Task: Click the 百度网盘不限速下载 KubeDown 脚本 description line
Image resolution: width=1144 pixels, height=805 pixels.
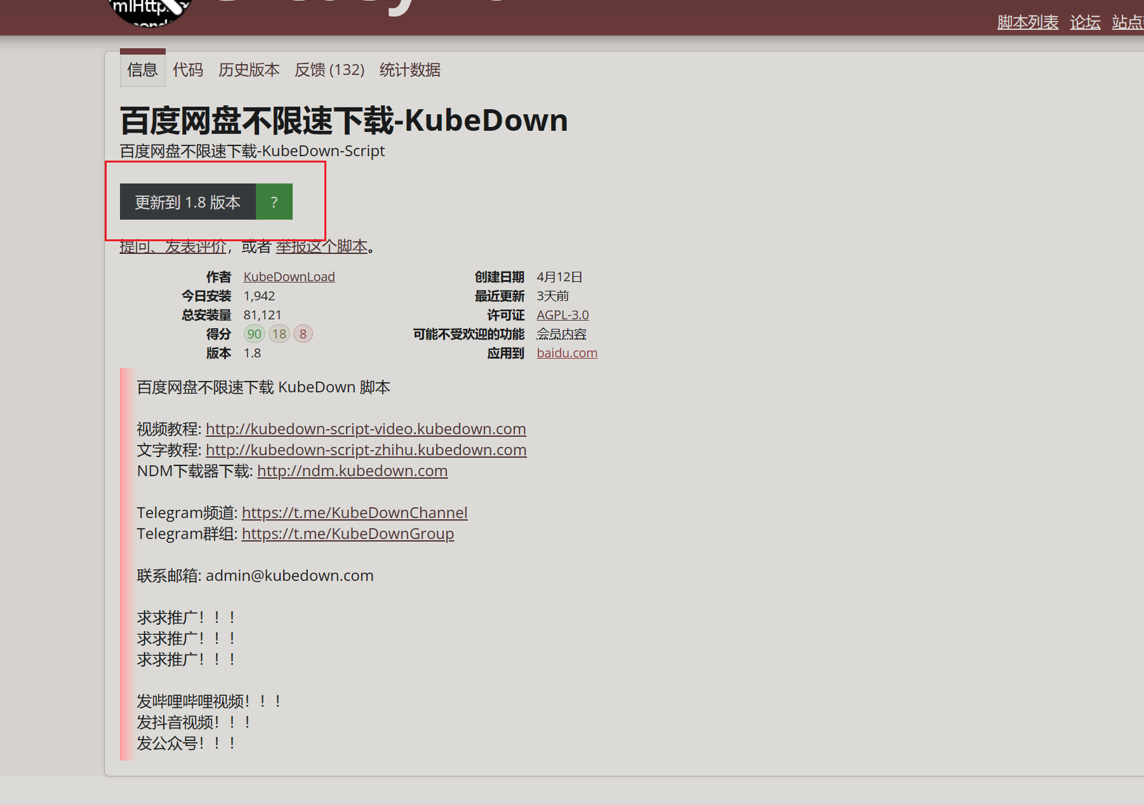Action: pyautogui.click(x=263, y=387)
